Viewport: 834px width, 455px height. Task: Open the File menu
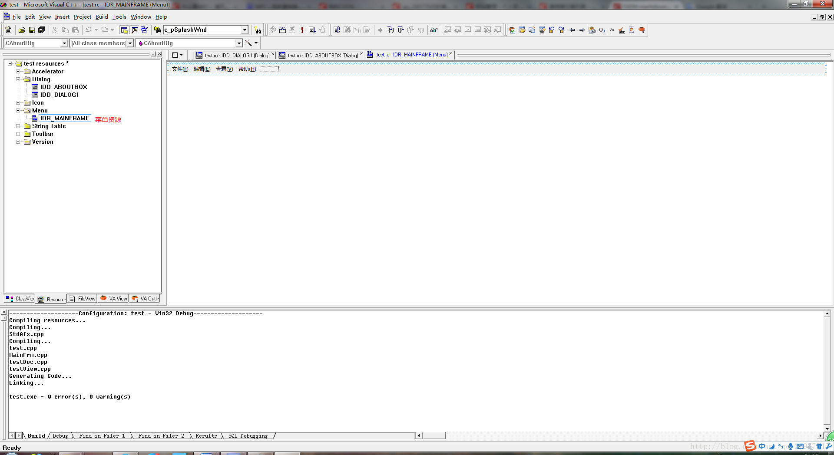17,17
